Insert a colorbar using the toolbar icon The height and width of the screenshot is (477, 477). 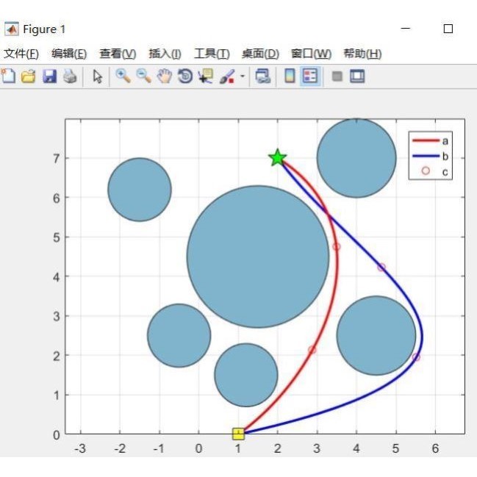290,76
